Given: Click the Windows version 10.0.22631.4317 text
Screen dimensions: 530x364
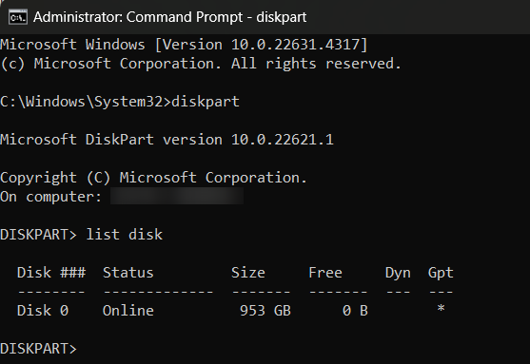Looking at the screenshot, I should coord(261,45).
